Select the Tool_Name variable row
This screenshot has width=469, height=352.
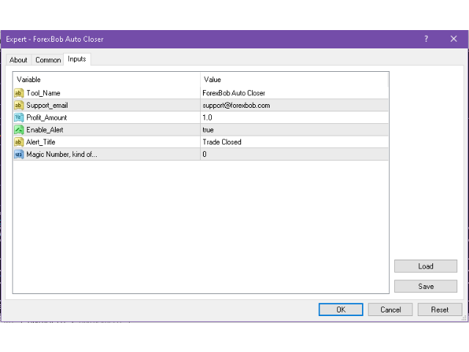[201, 93]
